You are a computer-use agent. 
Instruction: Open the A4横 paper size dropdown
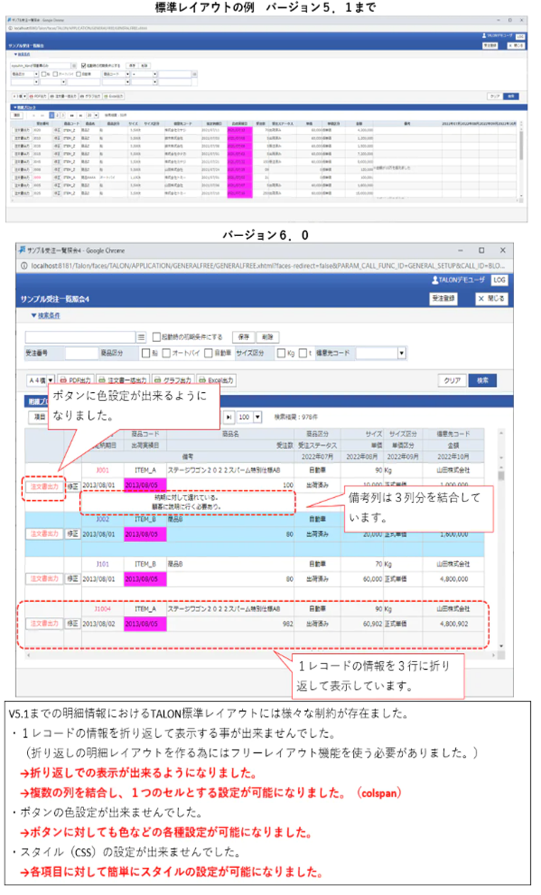50,380
